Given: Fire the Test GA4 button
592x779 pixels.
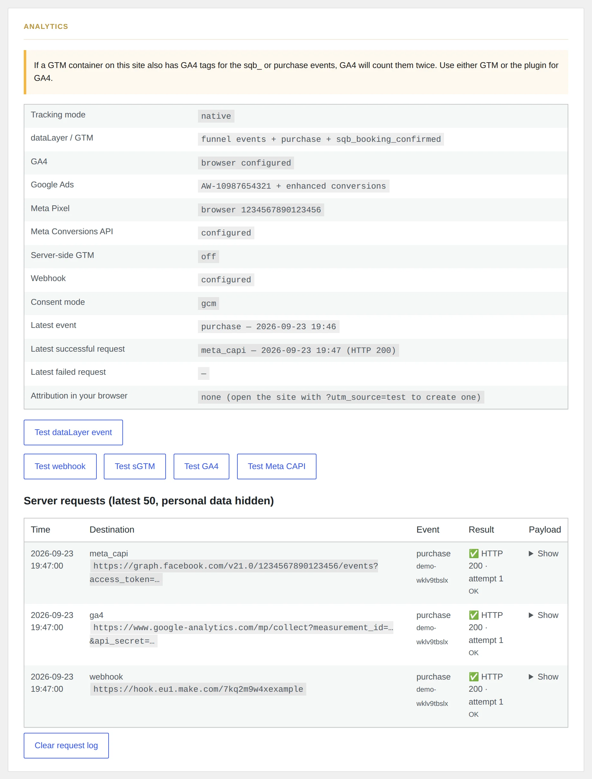Looking at the screenshot, I should (201, 466).
